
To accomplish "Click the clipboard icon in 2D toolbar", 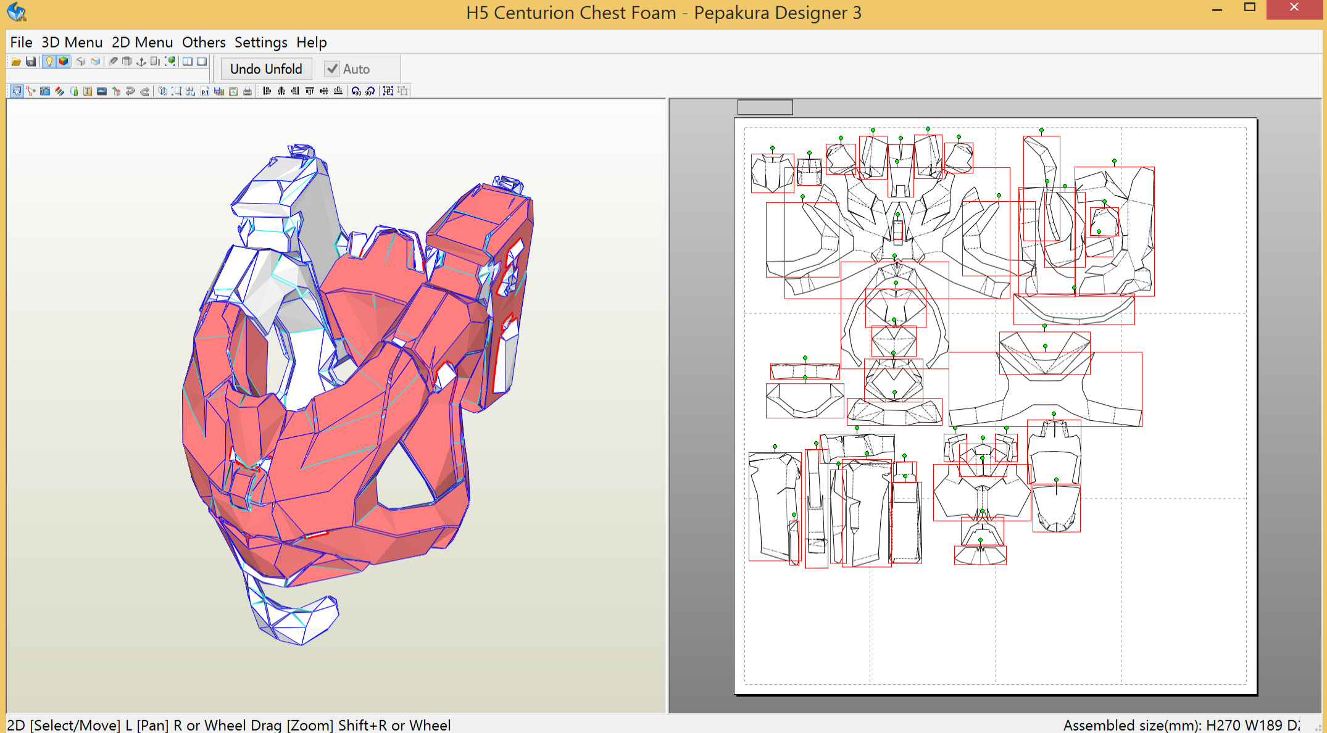I will coord(233,91).
